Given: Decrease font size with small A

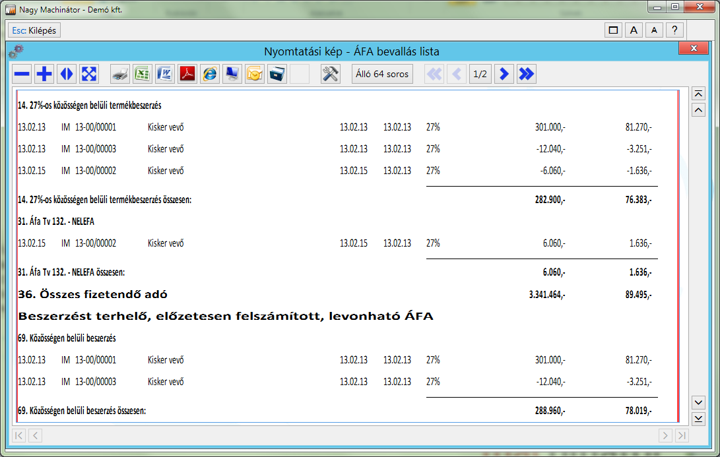Looking at the screenshot, I should pos(655,30).
